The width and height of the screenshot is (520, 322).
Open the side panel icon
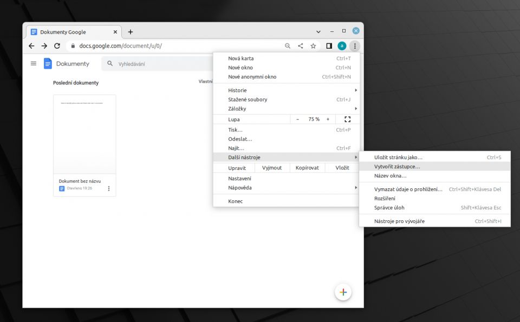[329, 45]
